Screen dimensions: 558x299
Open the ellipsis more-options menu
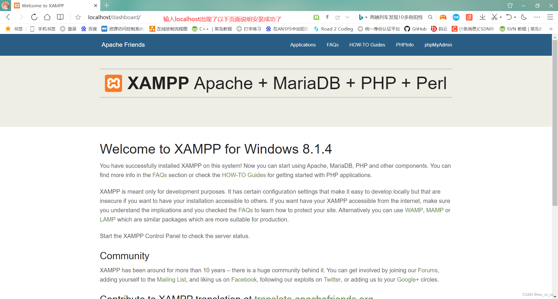point(537,17)
